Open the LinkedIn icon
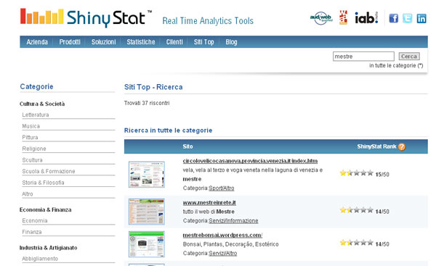This screenshot has width=436, height=266. 421,18
